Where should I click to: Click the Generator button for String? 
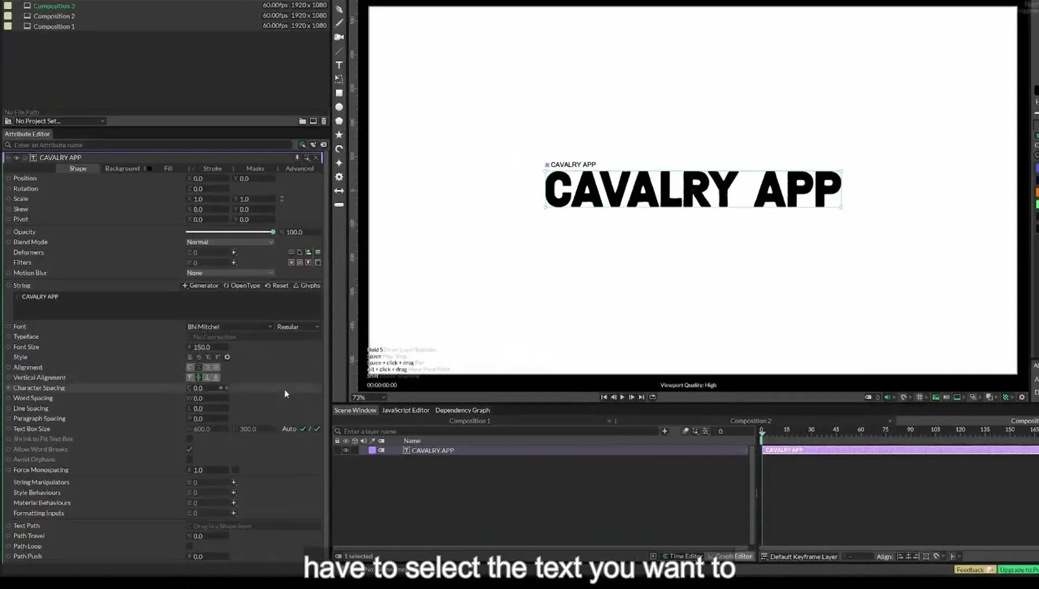pyautogui.click(x=200, y=286)
